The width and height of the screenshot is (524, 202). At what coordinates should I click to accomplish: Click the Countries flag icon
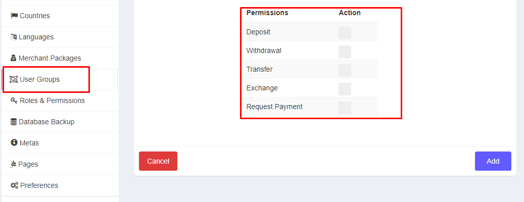pos(14,16)
